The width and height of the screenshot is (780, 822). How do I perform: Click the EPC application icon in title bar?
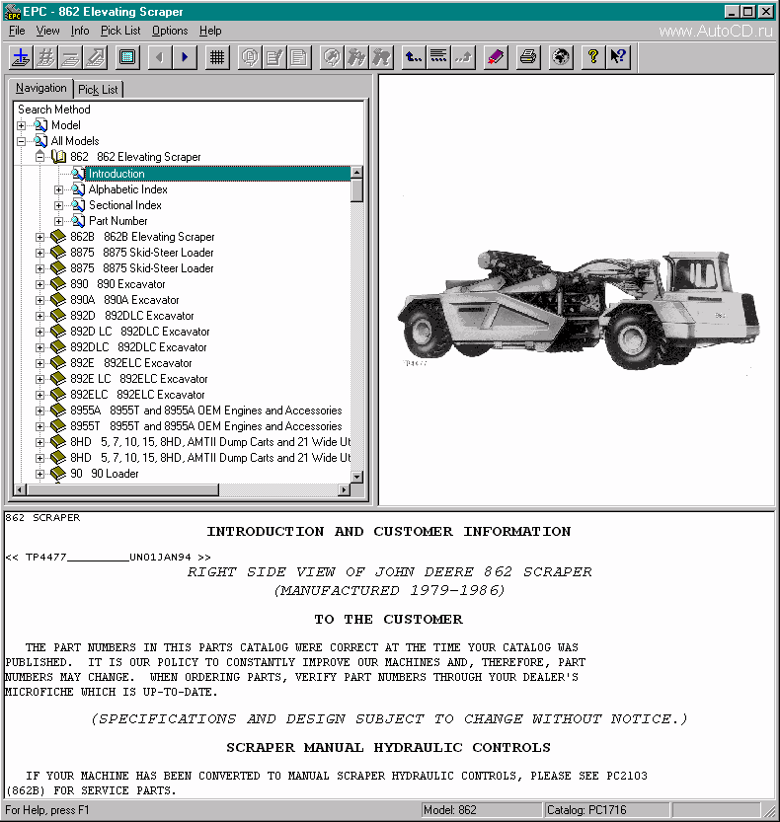click(12, 12)
